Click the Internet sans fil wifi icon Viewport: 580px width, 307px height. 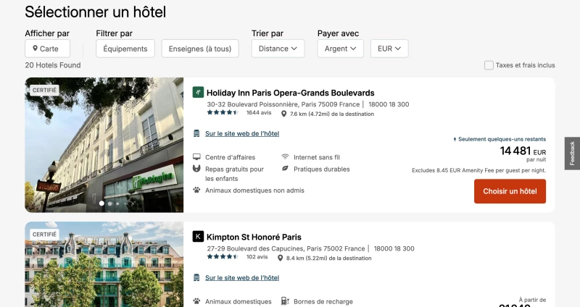tap(285, 157)
